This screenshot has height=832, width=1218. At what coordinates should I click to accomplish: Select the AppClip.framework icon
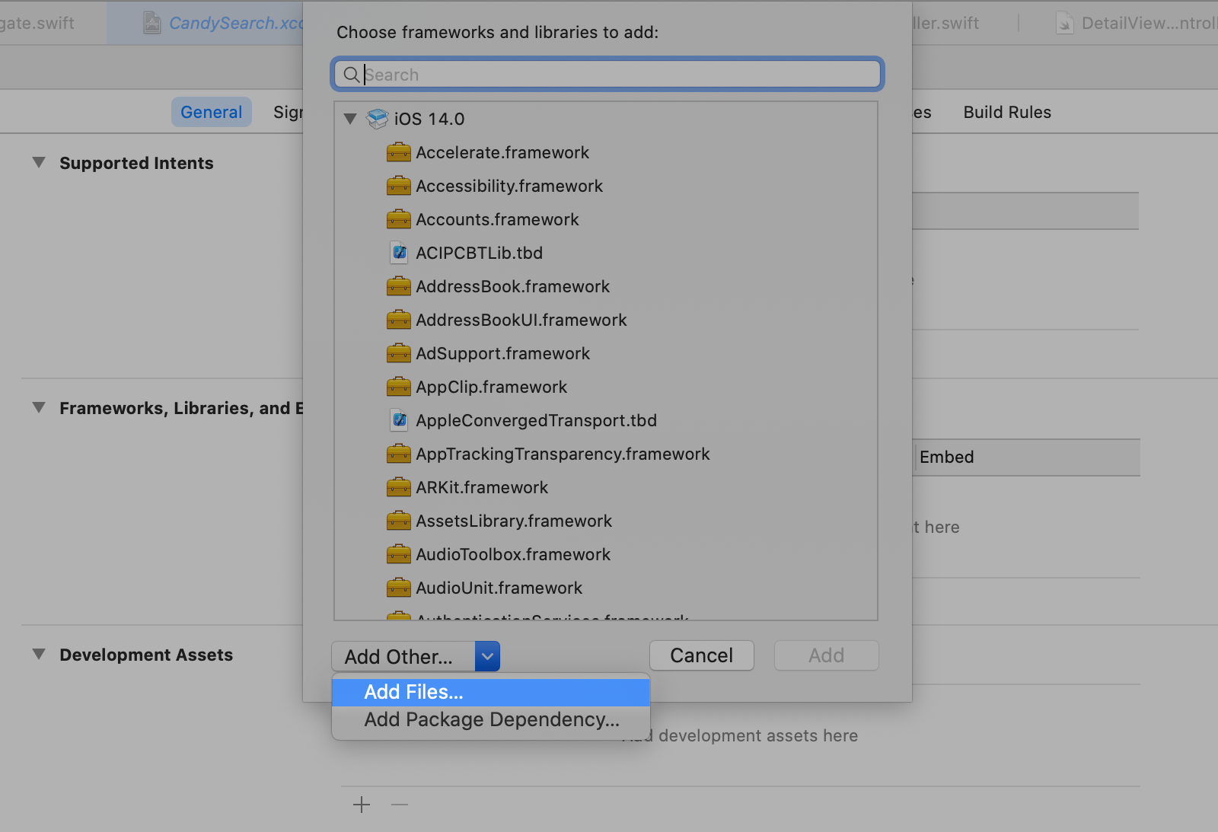[399, 387]
